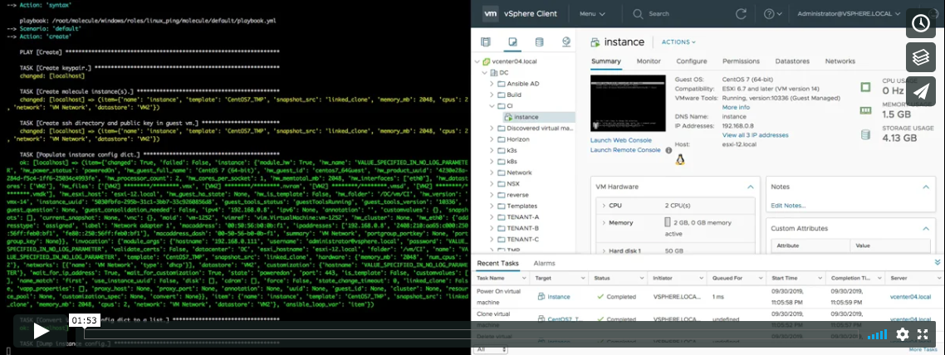Expand the CPU hardware row

(605, 206)
